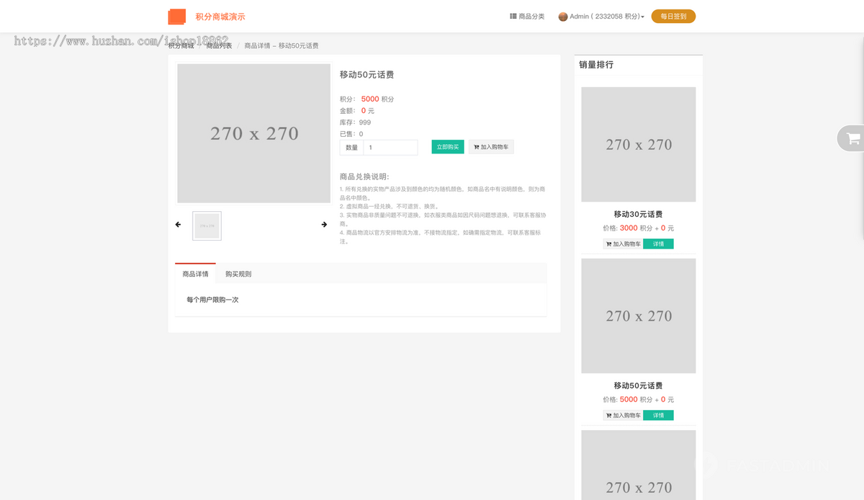The image size is (864, 500).
Task: Click the 每日签到 button
Action: tap(672, 15)
